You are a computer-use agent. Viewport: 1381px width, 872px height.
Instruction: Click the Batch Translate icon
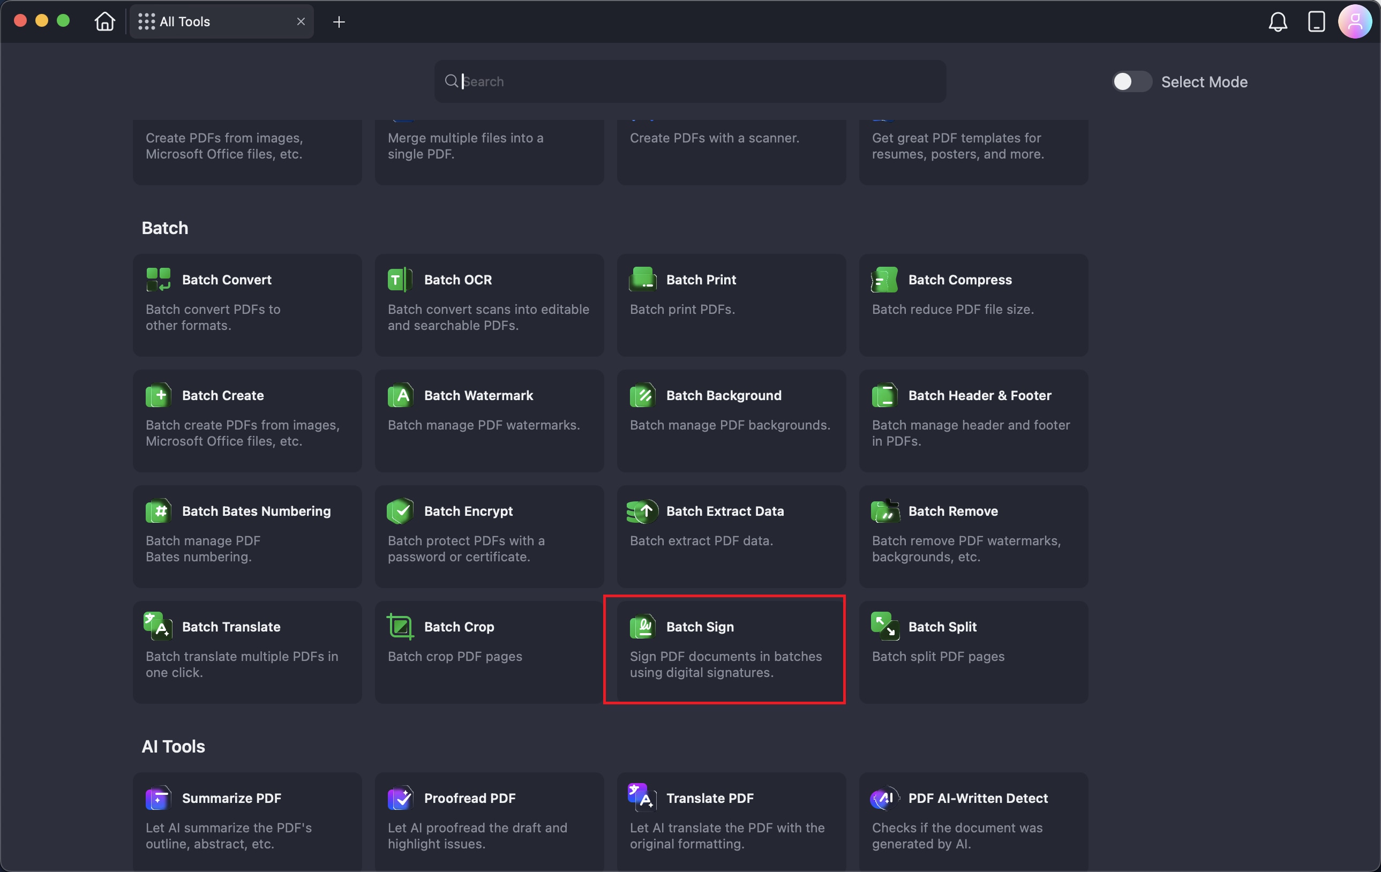pyautogui.click(x=158, y=626)
